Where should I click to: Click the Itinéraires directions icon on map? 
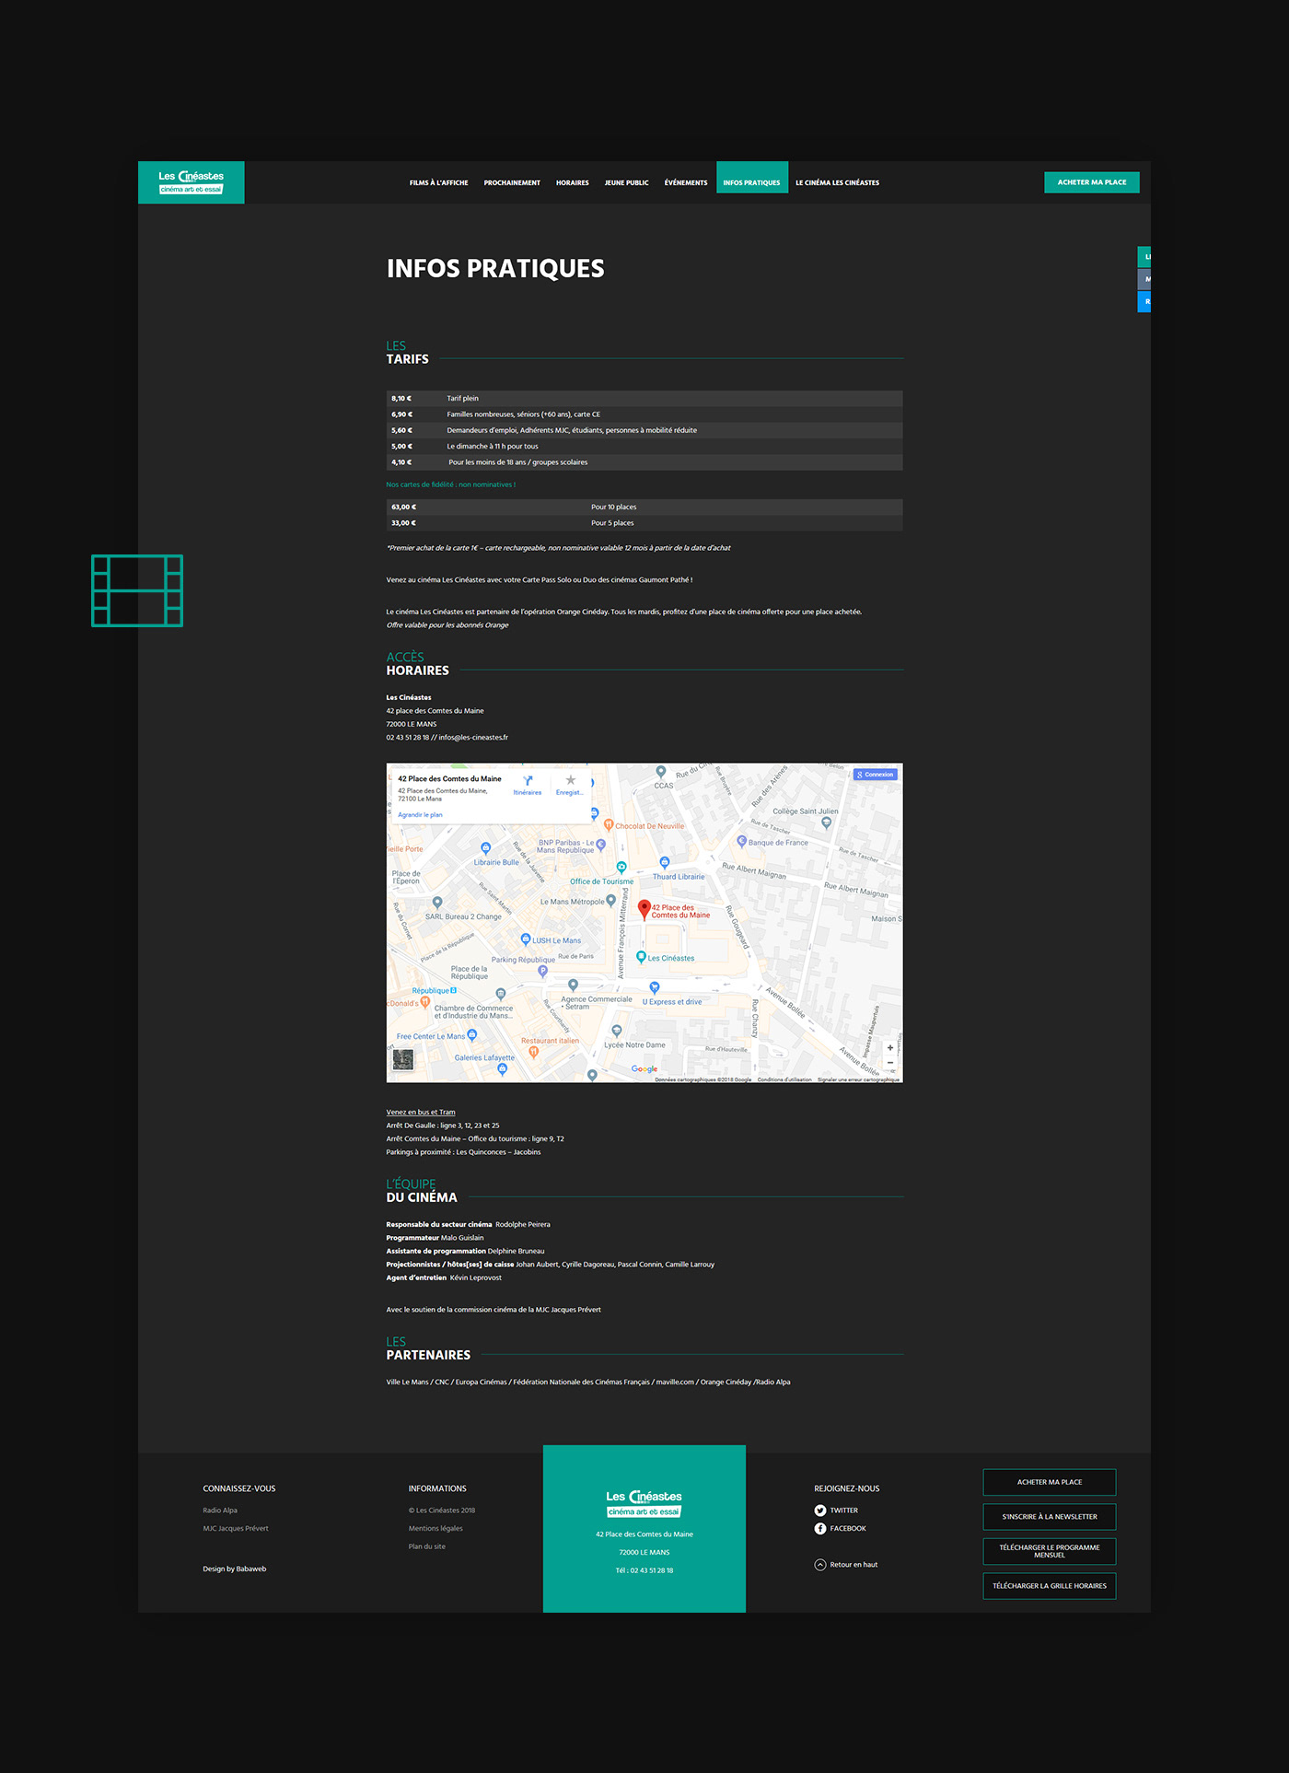(x=528, y=781)
